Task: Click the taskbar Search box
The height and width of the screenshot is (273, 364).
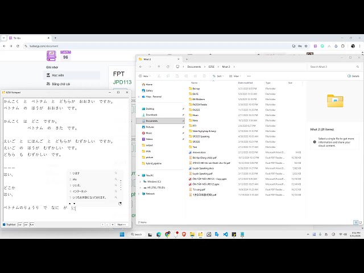Action: point(136,234)
